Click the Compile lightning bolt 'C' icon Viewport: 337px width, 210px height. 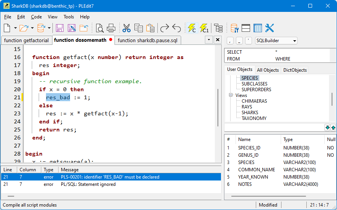tap(191, 28)
